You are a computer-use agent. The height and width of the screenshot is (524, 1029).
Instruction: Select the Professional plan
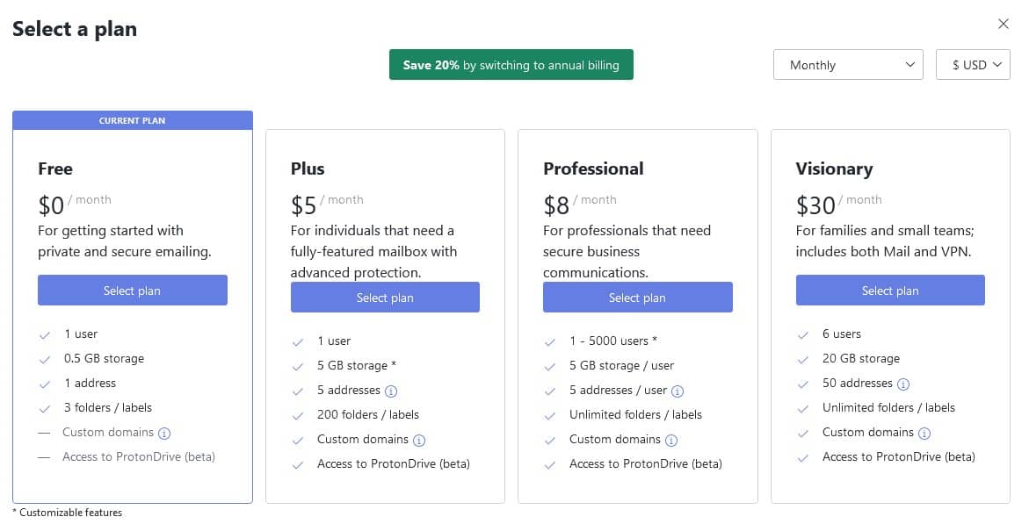[x=638, y=297]
